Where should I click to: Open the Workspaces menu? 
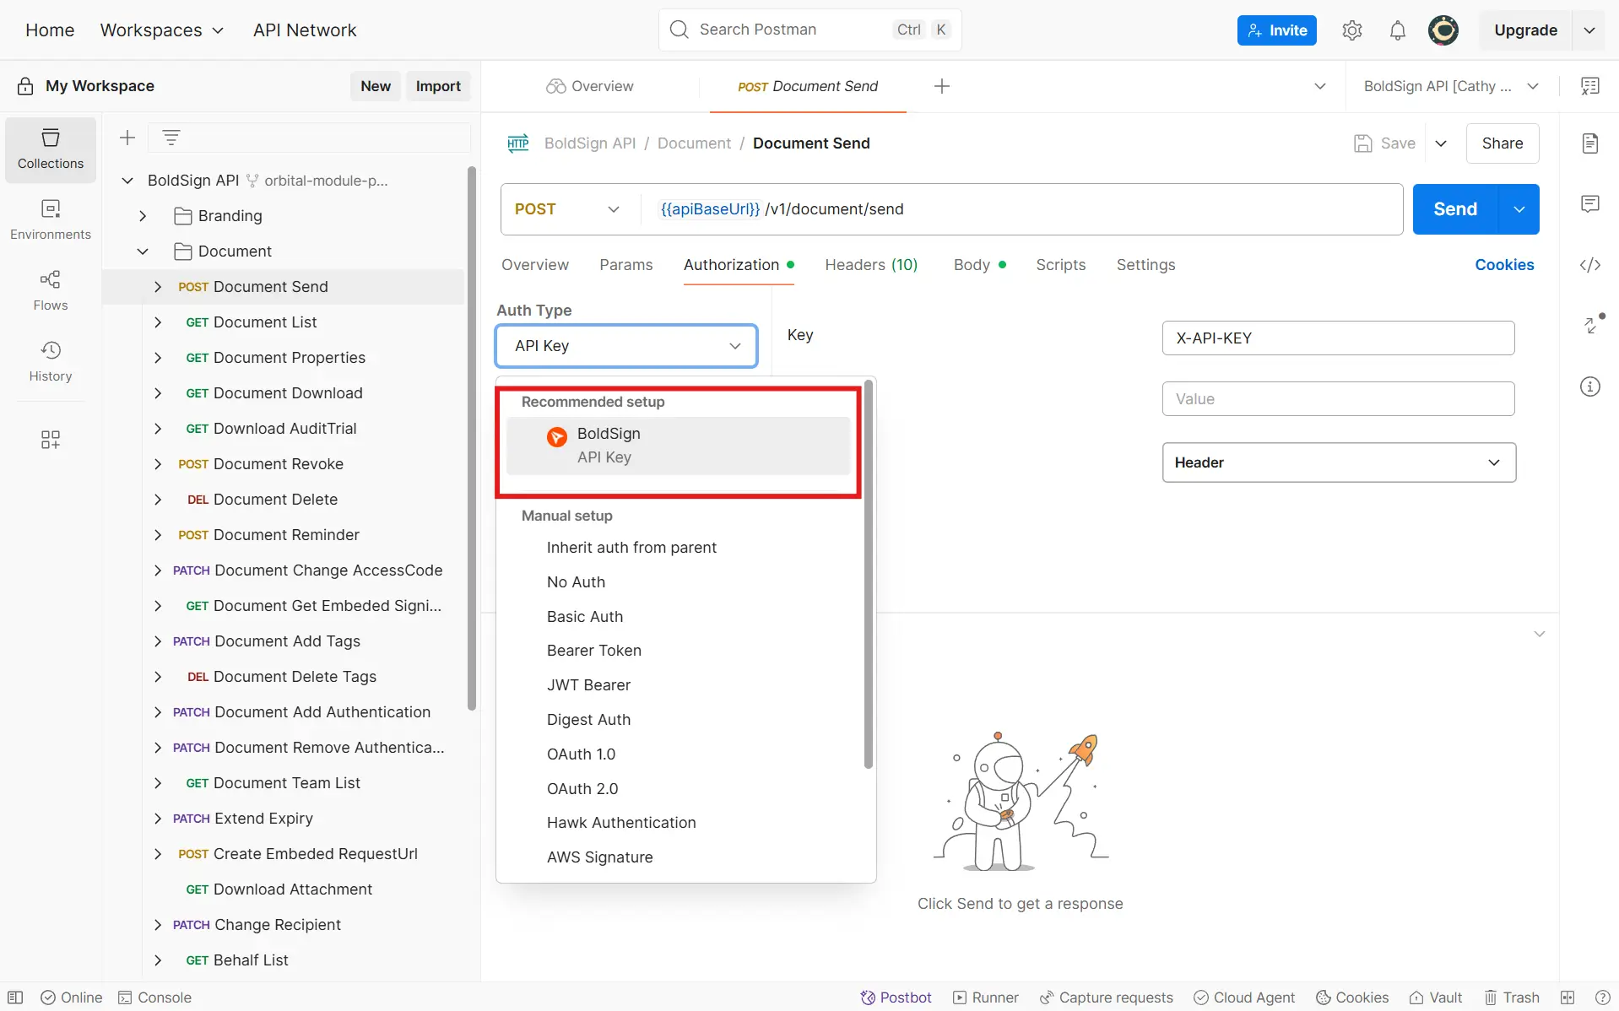[x=162, y=30]
